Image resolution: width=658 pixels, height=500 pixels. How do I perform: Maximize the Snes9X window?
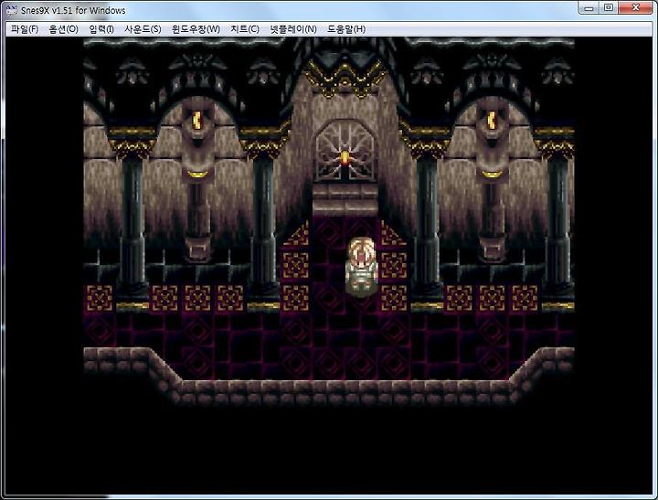tap(609, 8)
